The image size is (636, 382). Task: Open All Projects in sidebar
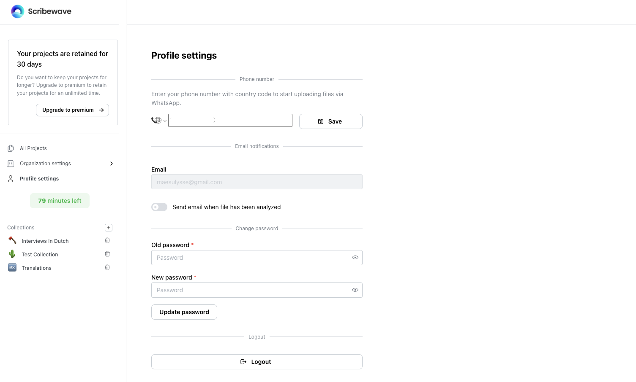coord(33,148)
